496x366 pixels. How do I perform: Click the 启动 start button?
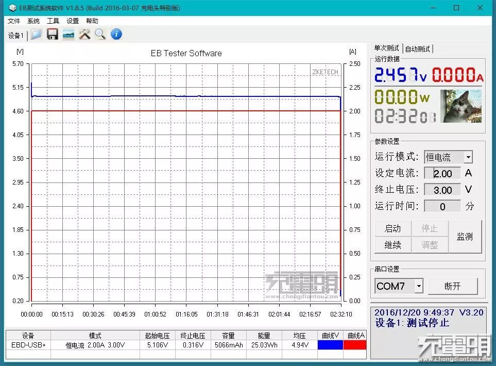click(x=392, y=228)
